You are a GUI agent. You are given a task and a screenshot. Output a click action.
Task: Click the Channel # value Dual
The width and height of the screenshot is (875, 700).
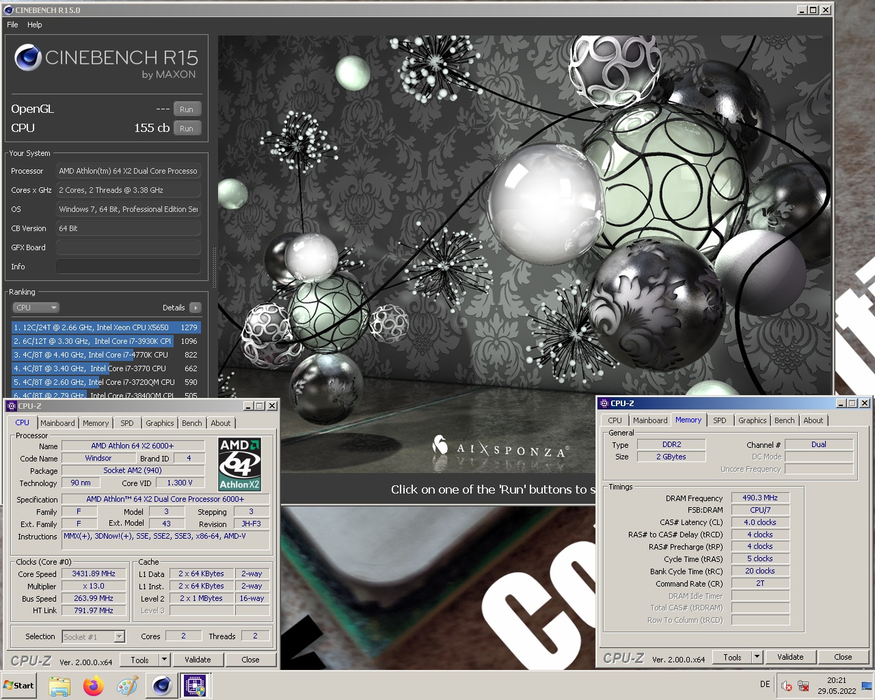tap(819, 444)
